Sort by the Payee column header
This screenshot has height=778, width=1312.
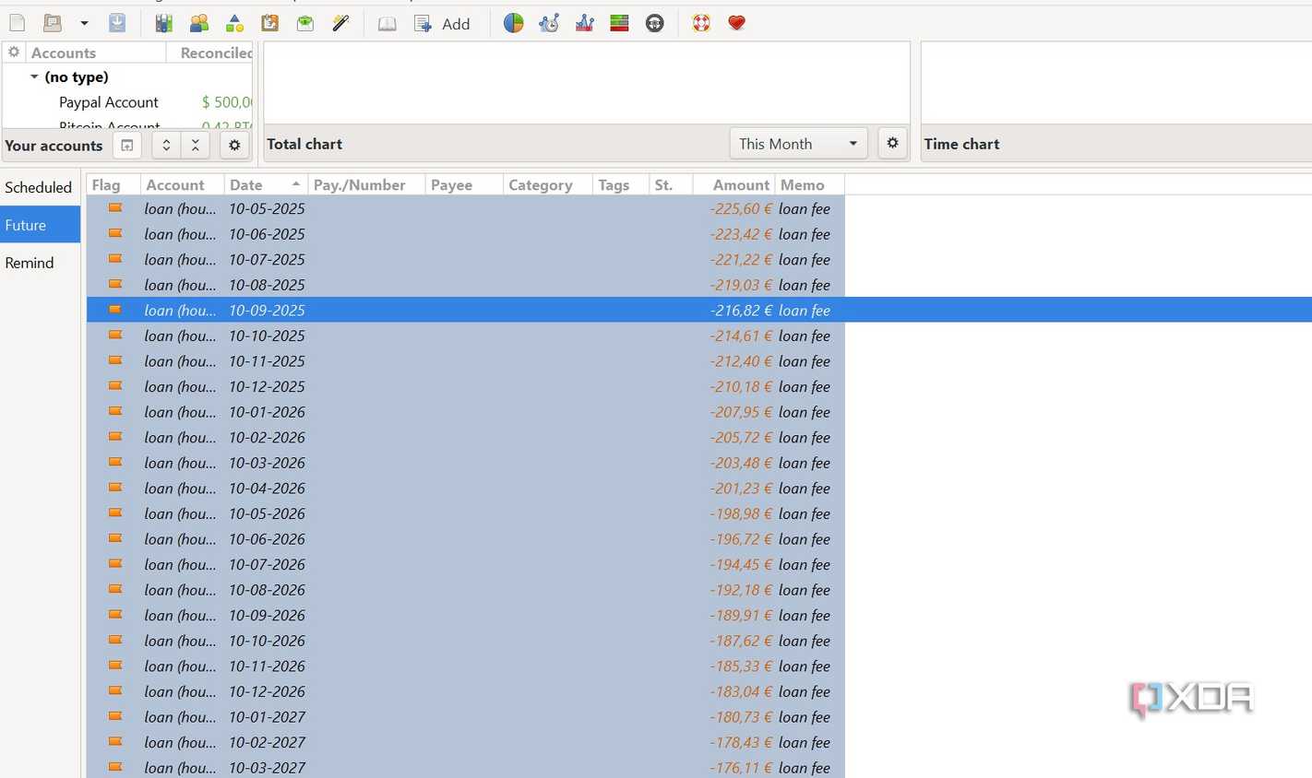click(x=464, y=185)
